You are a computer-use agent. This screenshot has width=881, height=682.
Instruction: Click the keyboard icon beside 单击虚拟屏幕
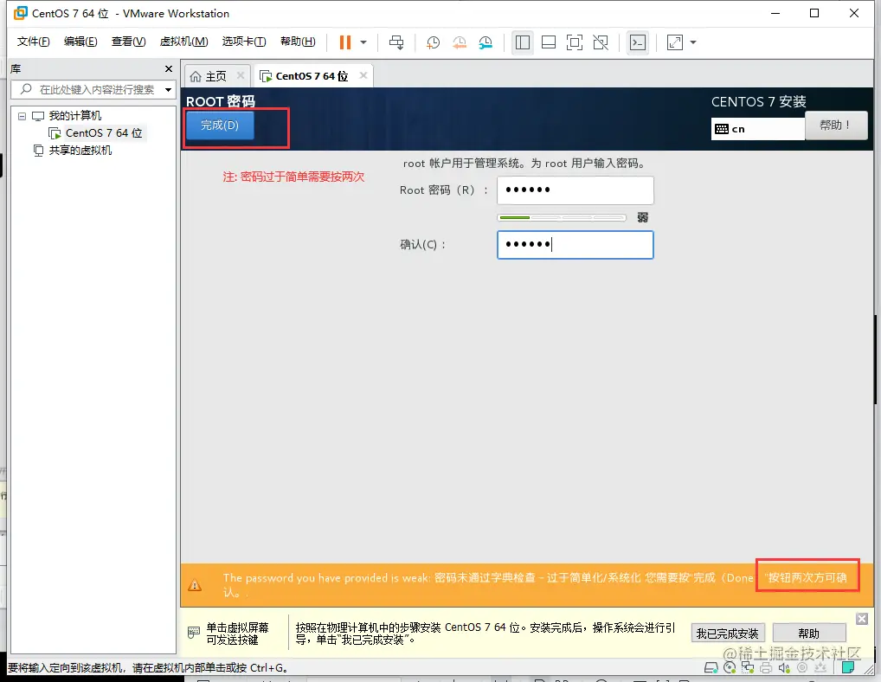click(193, 633)
